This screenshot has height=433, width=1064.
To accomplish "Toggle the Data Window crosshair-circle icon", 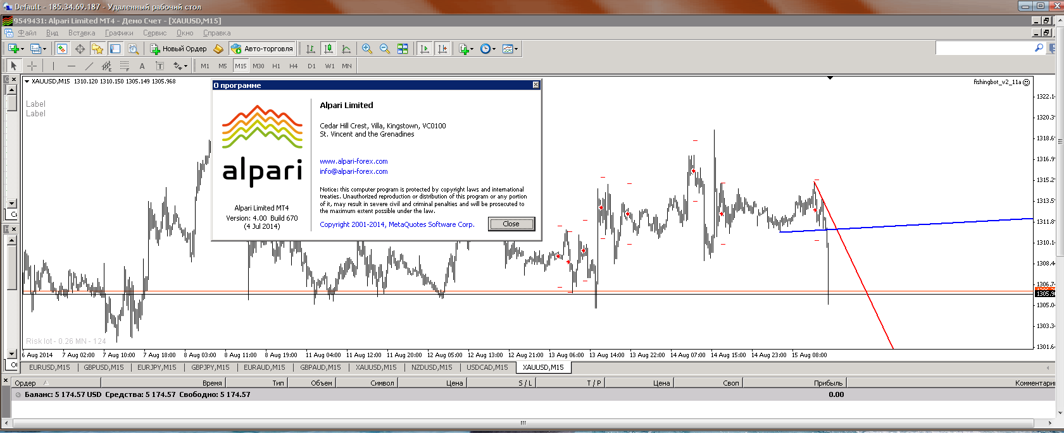I will pos(80,49).
